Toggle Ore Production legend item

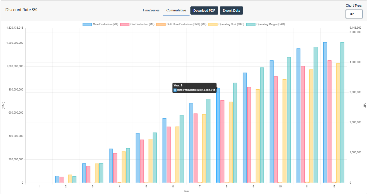tap(125, 24)
